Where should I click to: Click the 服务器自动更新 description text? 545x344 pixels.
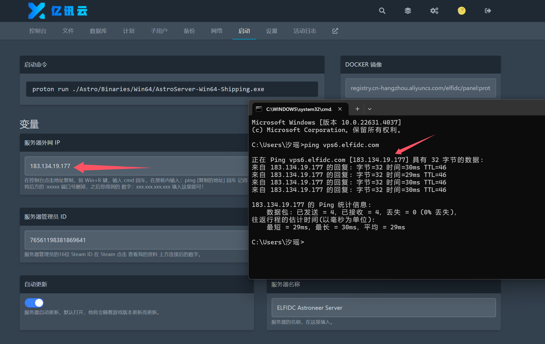click(93, 312)
